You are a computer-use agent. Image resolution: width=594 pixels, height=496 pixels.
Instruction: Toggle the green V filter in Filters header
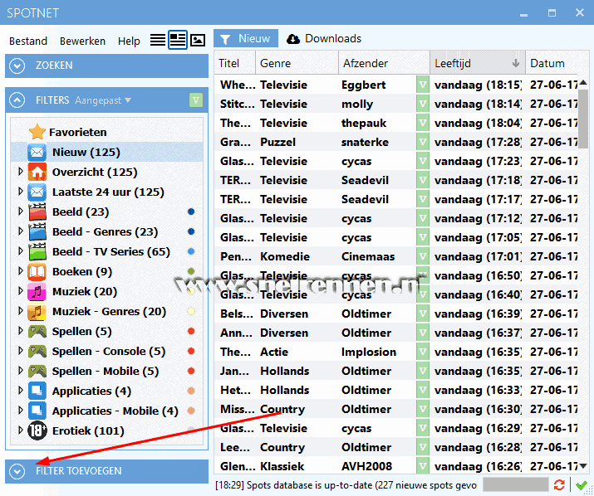point(196,100)
